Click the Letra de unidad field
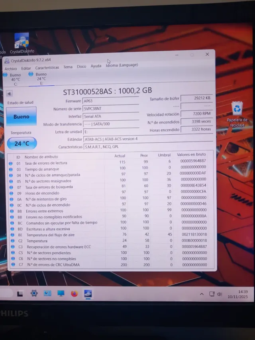The width and height of the screenshot is (255, 340). [112, 132]
